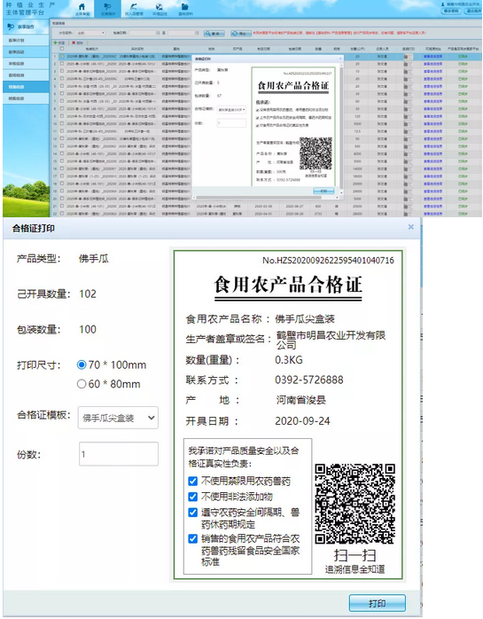Click the 修改密码 button at top right
The width and height of the screenshot is (483, 619).
tap(451, 11)
